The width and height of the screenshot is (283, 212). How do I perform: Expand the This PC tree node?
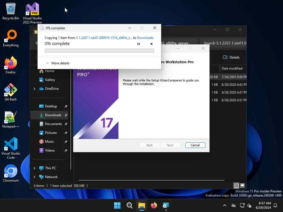coord(34,168)
